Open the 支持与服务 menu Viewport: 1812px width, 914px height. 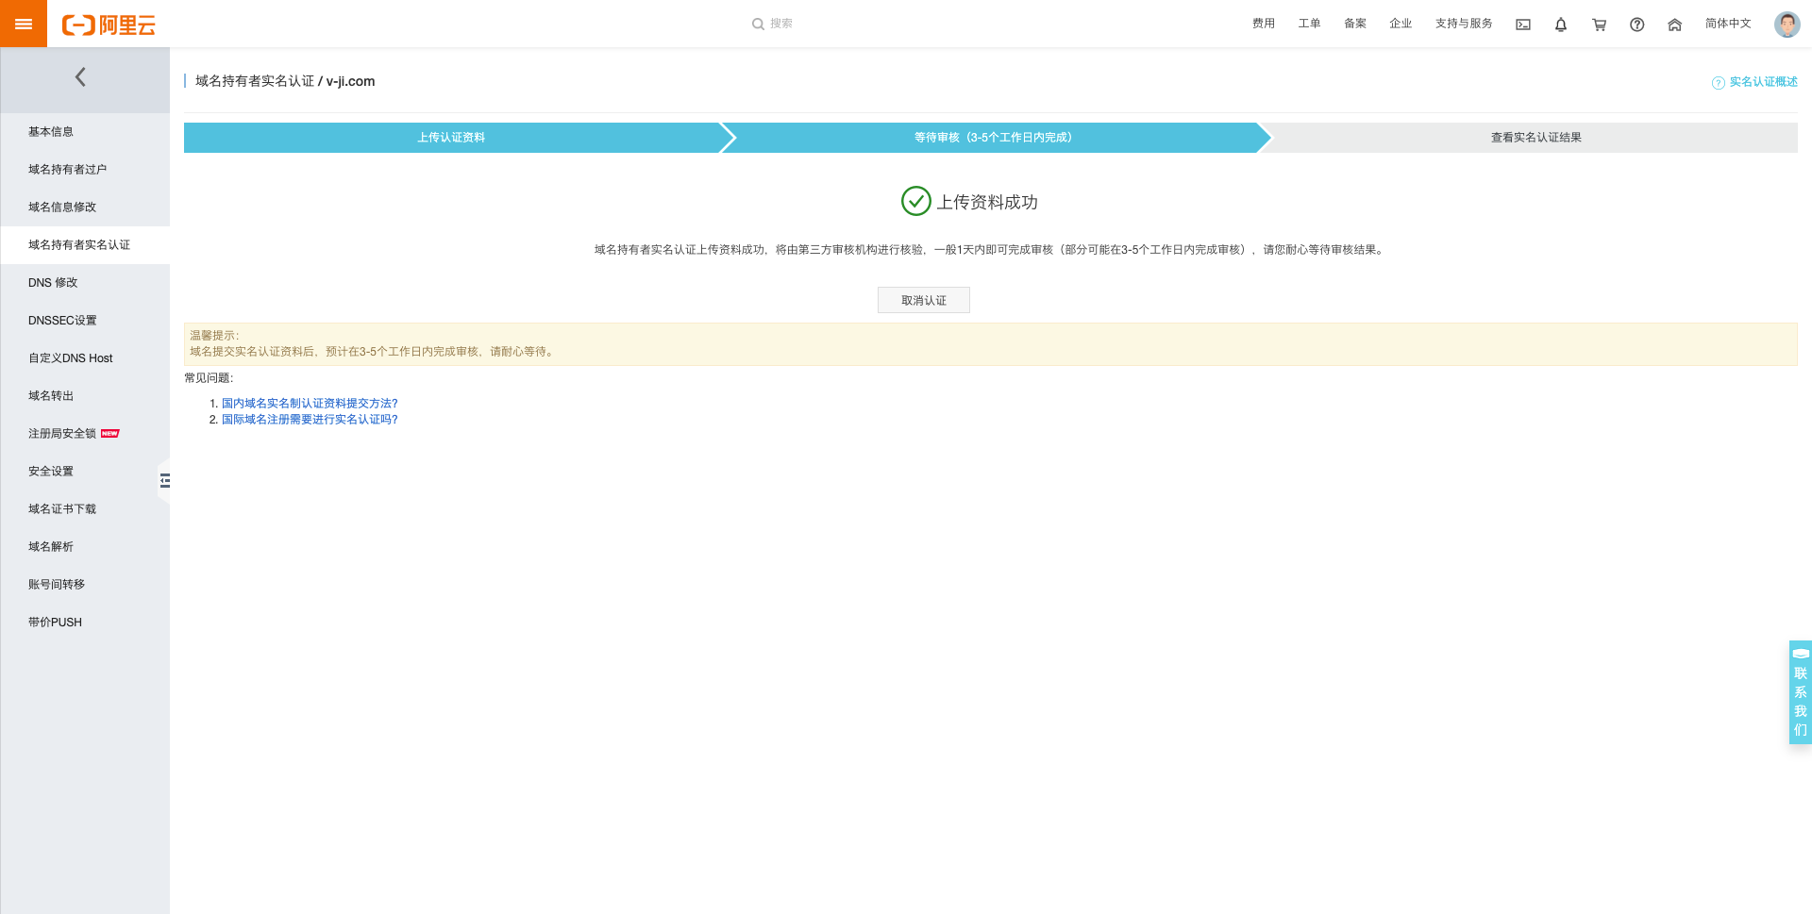click(x=1463, y=24)
